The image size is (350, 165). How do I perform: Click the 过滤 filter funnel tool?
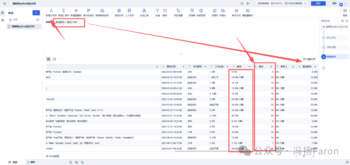coord(157,13)
